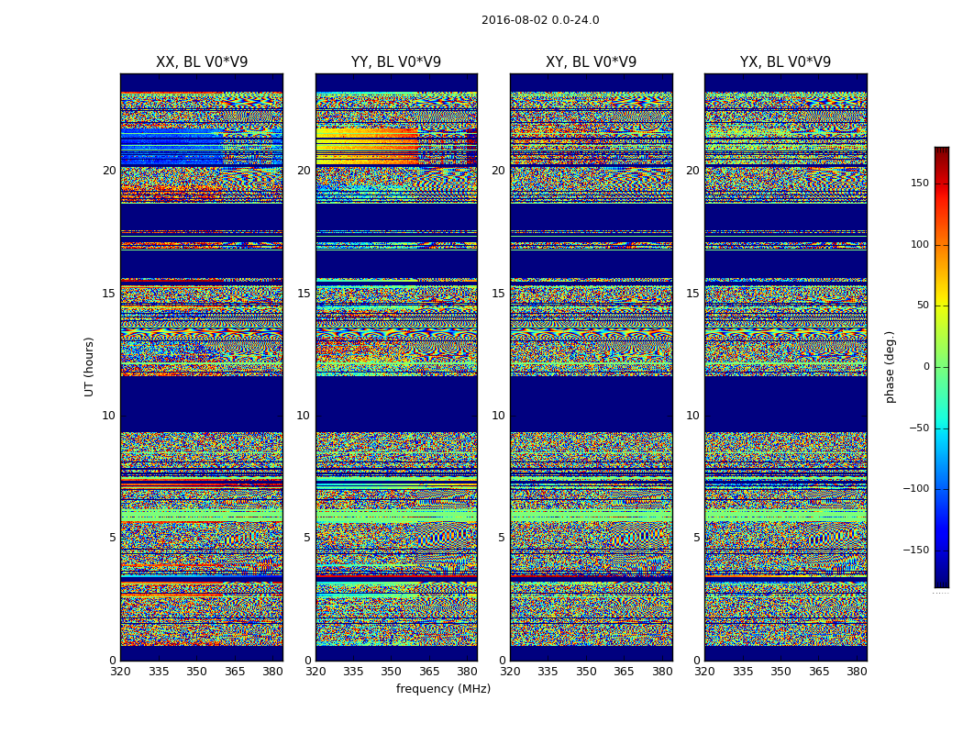Click the XY, BL V0*V9 panel title
963x734 pixels.
pos(591,62)
